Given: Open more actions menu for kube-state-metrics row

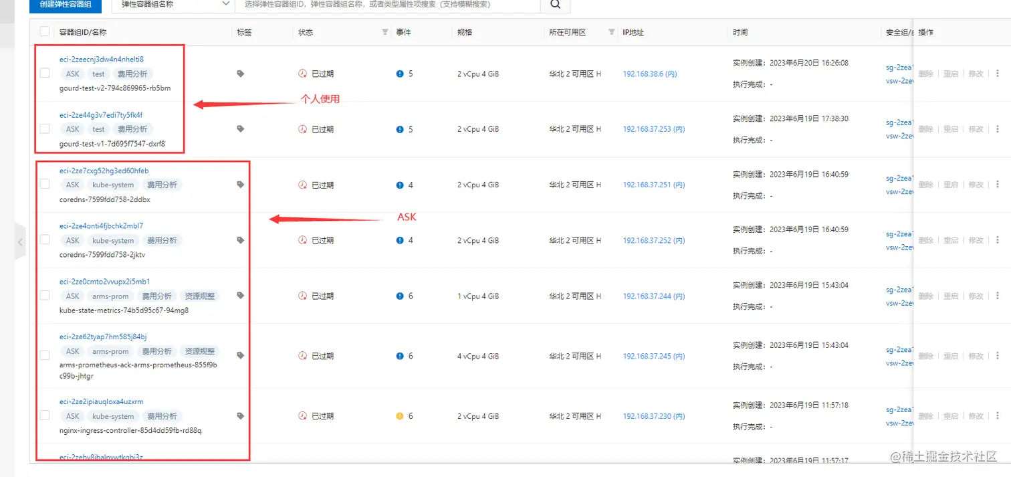Looking at the screenshot, I should point(998,296).
